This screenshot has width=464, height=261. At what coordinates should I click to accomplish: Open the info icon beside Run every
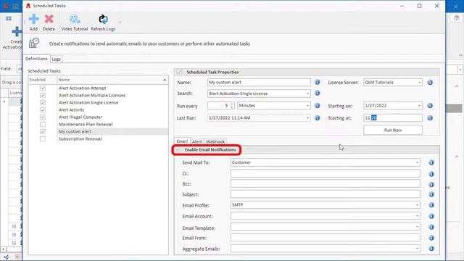(x=318, y=105)
